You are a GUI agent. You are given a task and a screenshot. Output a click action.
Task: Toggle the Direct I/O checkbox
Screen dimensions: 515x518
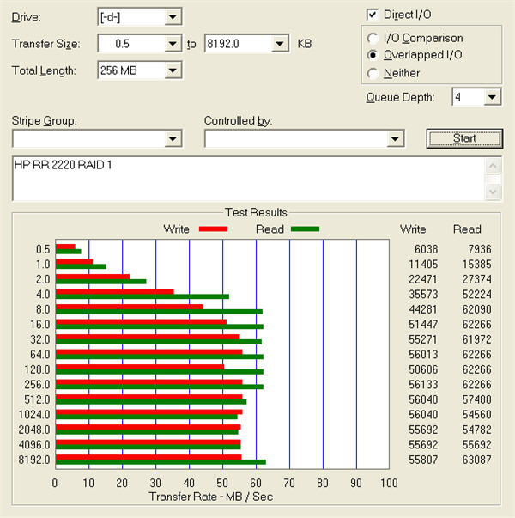[x=373, y=15]
